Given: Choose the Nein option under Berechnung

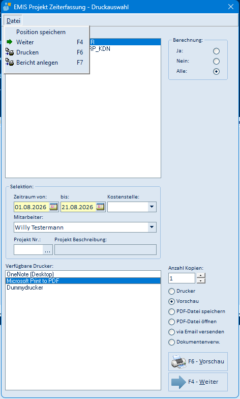Looking at the screenshot, I should pos(217,61).
